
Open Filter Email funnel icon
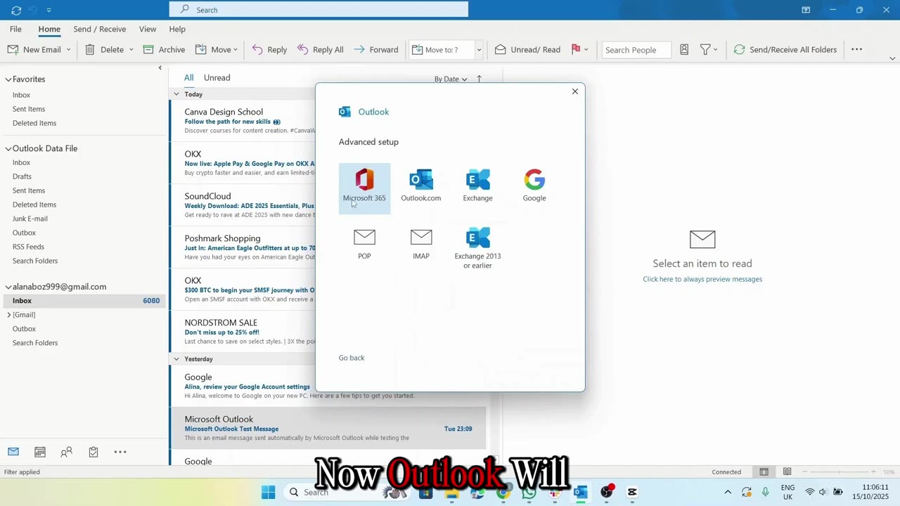pyautogui.click(x=709, y=49)
